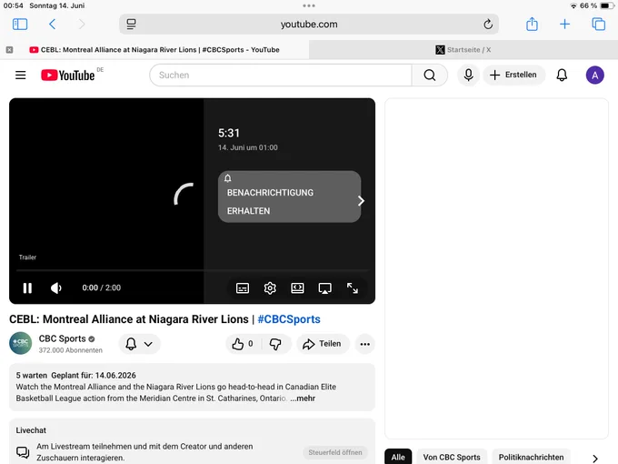Click the disabled Steuerfeld öffnen button
Viewport: 618px width, 464px height.
pyautogui.click(x=335, y=452)
